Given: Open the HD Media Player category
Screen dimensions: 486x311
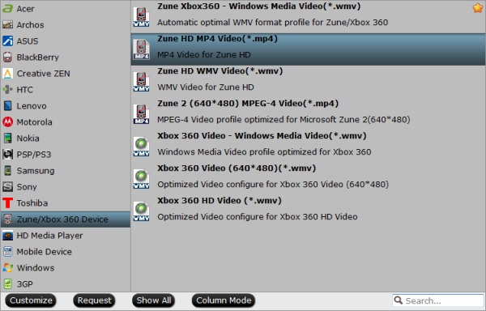Looking at the screenshot, I should click(x=66, y=236).
